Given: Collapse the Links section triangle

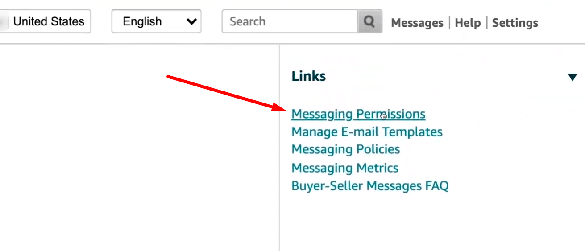Looking at the screenshot, I should tap(573, 78).
